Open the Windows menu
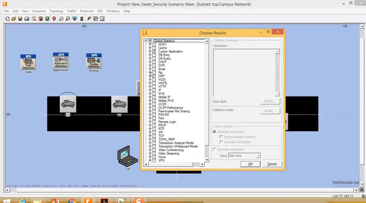 point(113,11)
